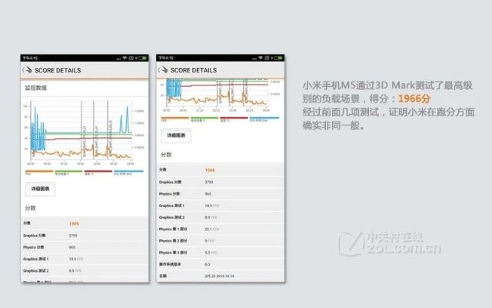Image resolution: width=492 pixels, height=308 pixels.
Task: Tap the back arrow logo in right phone header
Action: point(163,70)
